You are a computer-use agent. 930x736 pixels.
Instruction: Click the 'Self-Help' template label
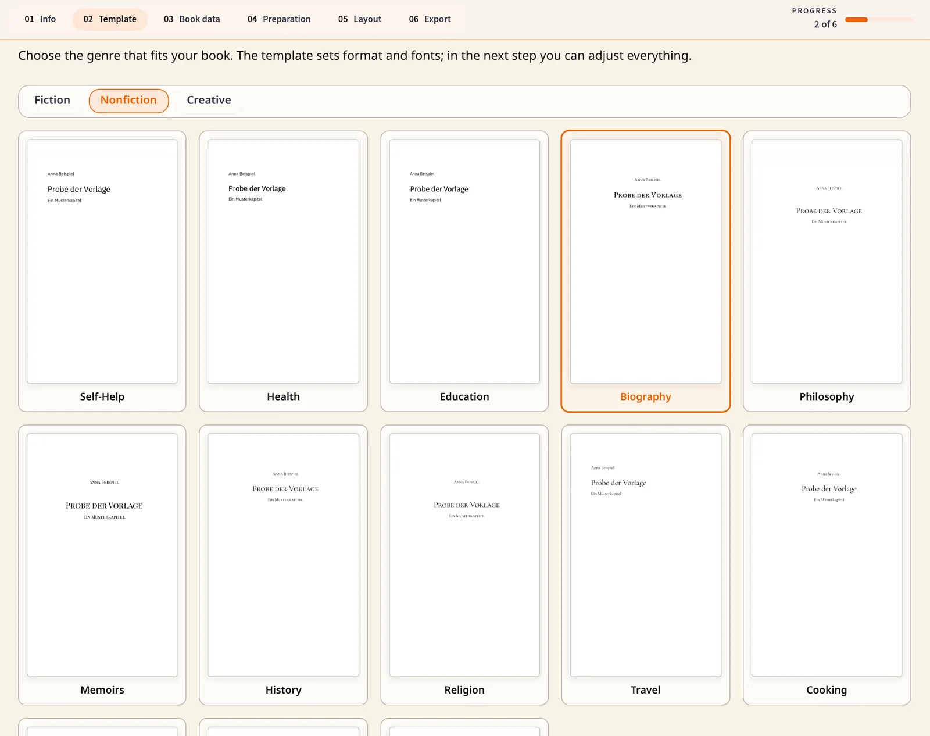[x=102, y=396]
